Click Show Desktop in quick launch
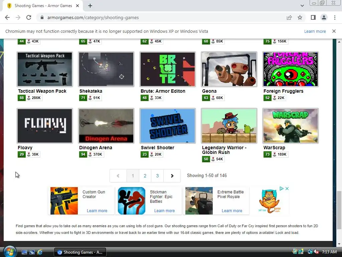The height and width of the screenshot is (257, 342). 24,252
